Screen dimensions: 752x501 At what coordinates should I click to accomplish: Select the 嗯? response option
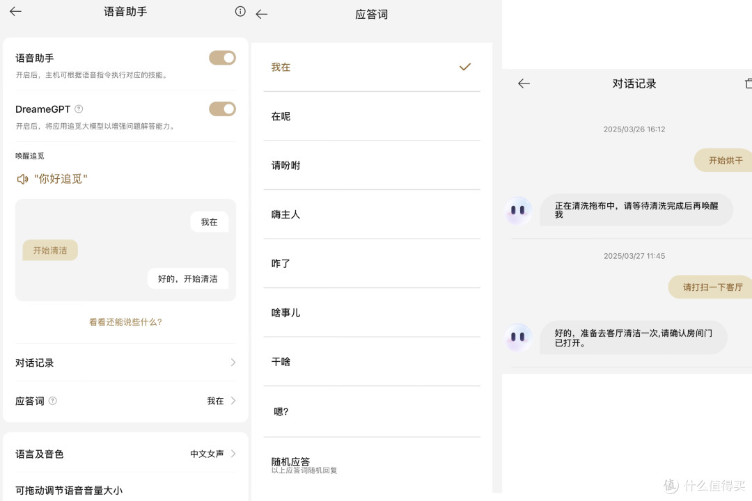point(372,412)
